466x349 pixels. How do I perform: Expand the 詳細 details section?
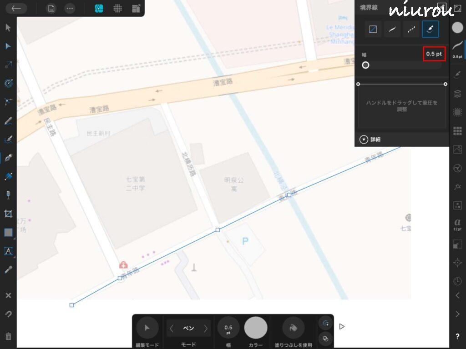point(364,140)
